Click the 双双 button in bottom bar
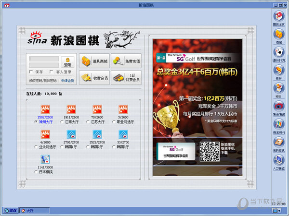The width and height of the screenshot is (289, 216). [11, 211]
